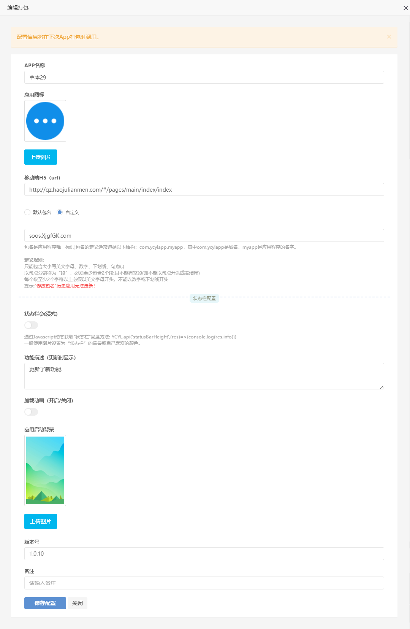The image size is (410, 629).
Task: Close the 编辑打包 dialog with the X icon
Action: (x=405, y=8)
